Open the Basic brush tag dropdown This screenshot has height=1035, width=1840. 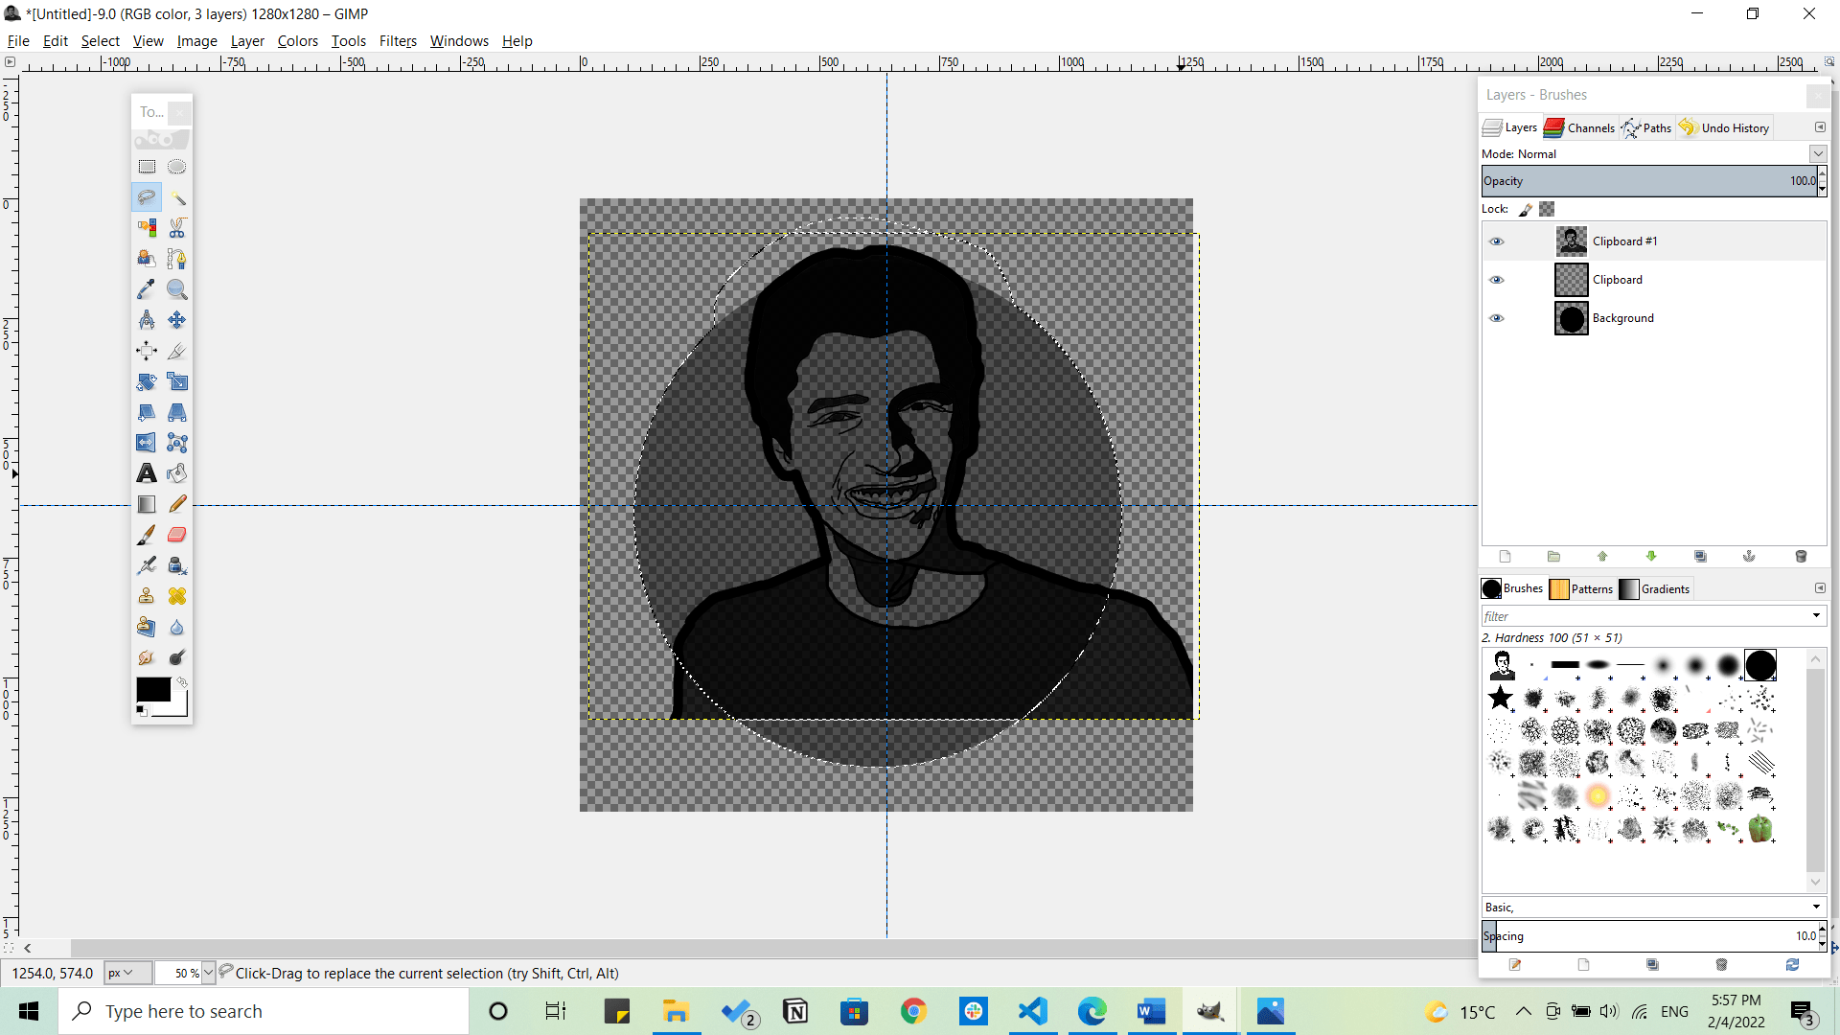click(1816, 907)
